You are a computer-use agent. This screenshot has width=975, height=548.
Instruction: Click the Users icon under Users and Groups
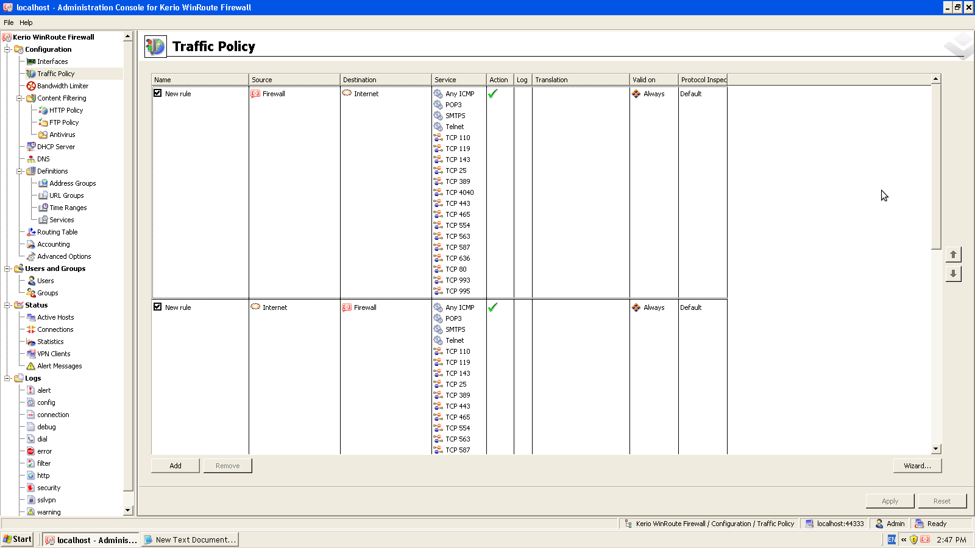point(31,281)
